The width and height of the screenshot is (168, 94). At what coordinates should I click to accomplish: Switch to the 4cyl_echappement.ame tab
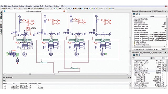pyautogui.click(x=34, y=11)
